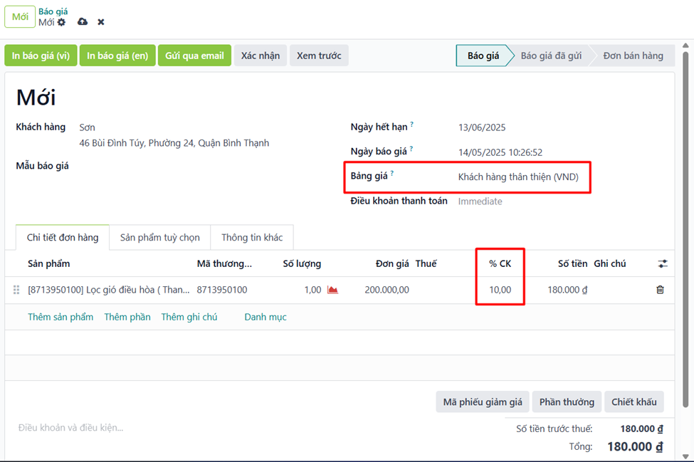Viewport: 694px width, 462px height.
Task: Open column settings adjust icon
Action: [663, 264]
